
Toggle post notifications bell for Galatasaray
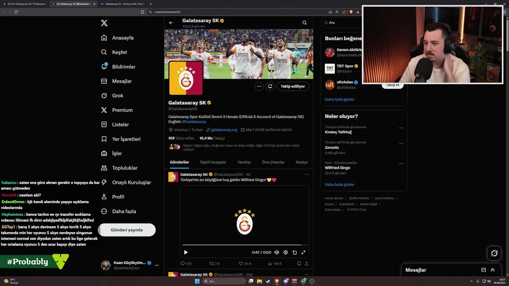pyautogui.click(x=270, y=86)
